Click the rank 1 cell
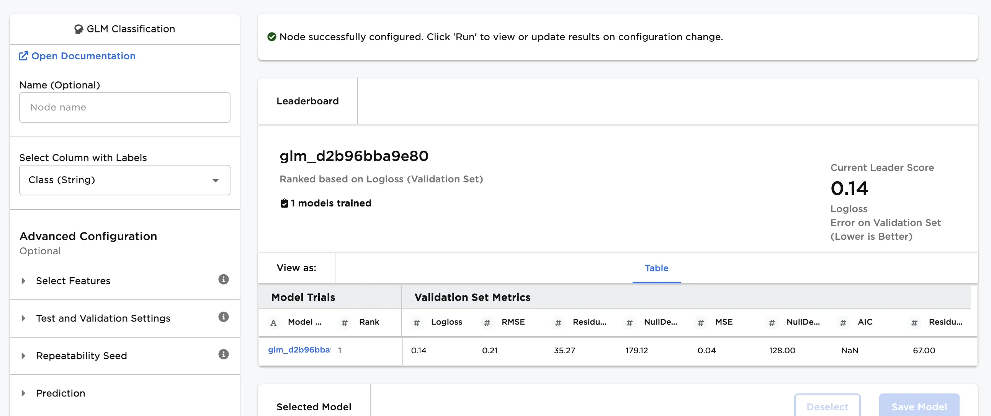991x416 pixels. 340,351
